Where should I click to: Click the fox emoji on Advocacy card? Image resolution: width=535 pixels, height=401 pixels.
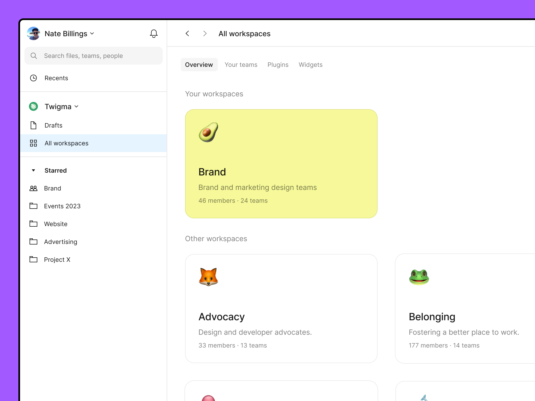coord(208,277)
